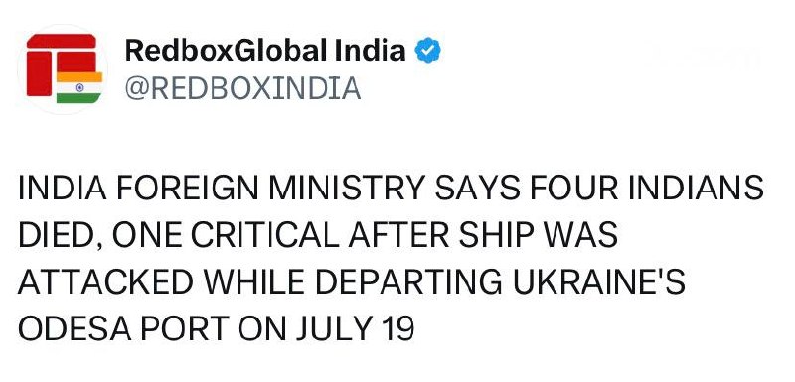Open the RedboxGlobal India profile avatar
795x382 pixels.
[x=63, y=68]
